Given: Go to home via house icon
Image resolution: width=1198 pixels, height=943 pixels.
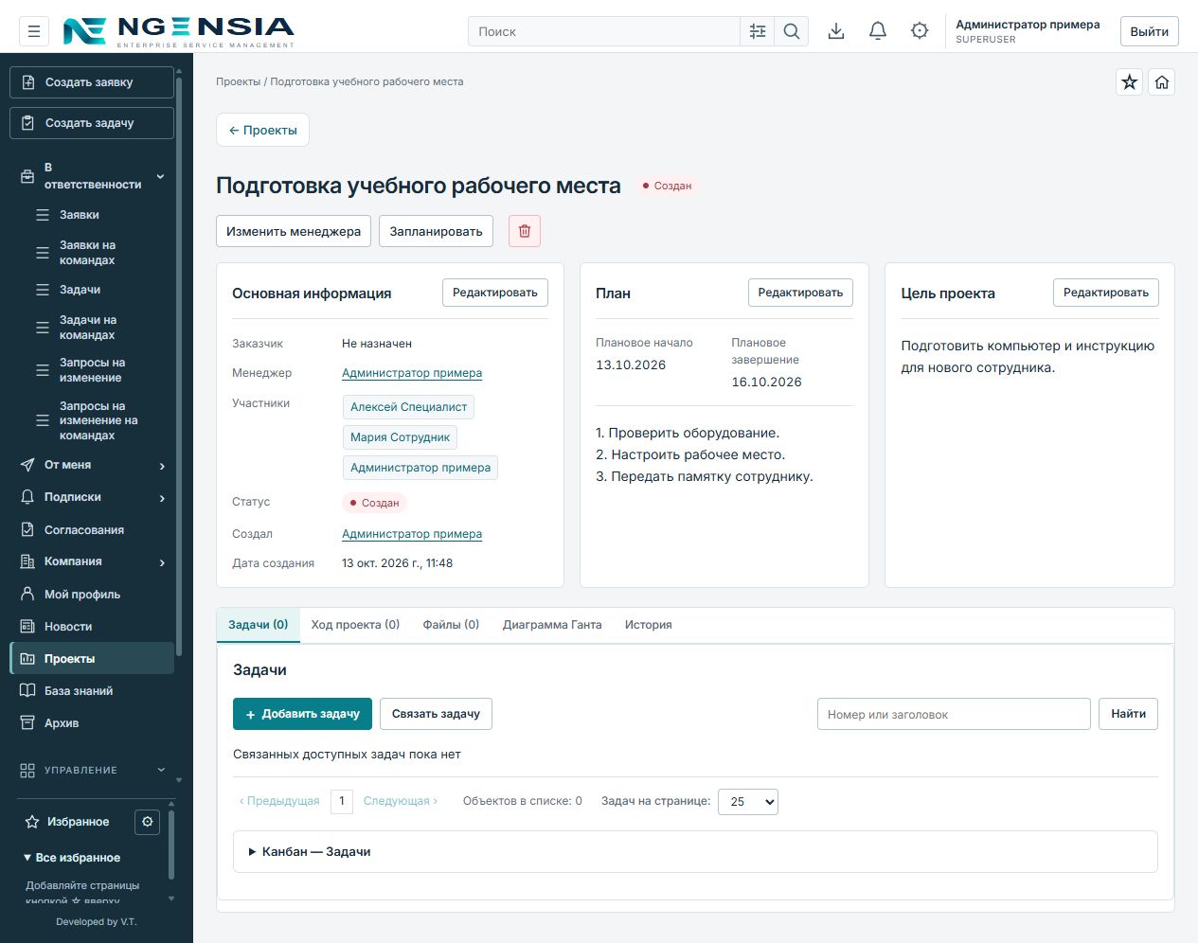Looking at the screenshot, I should point(1162,82).
